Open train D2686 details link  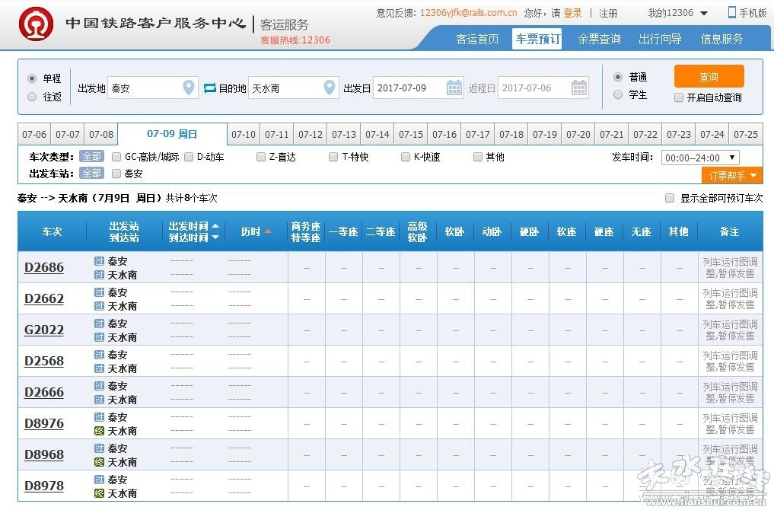[44, 268]
